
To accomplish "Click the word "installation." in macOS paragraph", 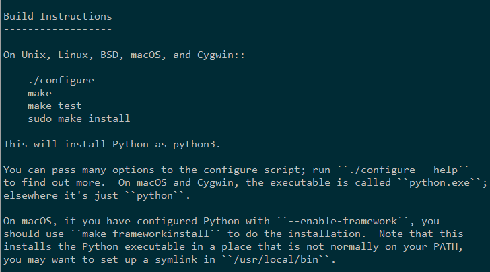I will coord(327,234).
